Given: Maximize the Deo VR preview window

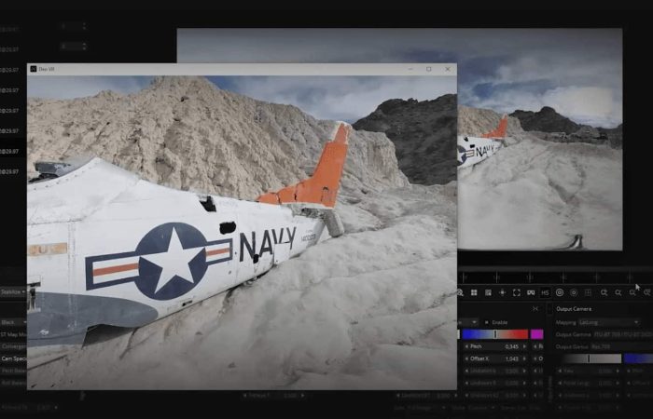Looking at the screenshot, I should [x=428, y=69].
